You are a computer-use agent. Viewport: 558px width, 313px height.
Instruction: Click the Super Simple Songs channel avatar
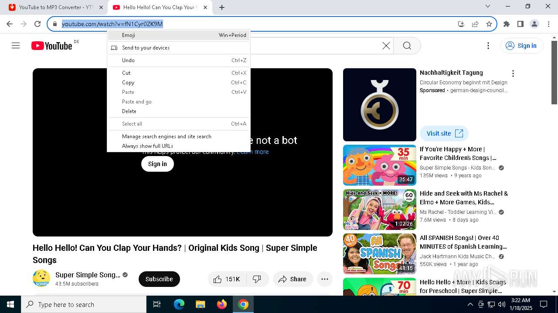41,278
